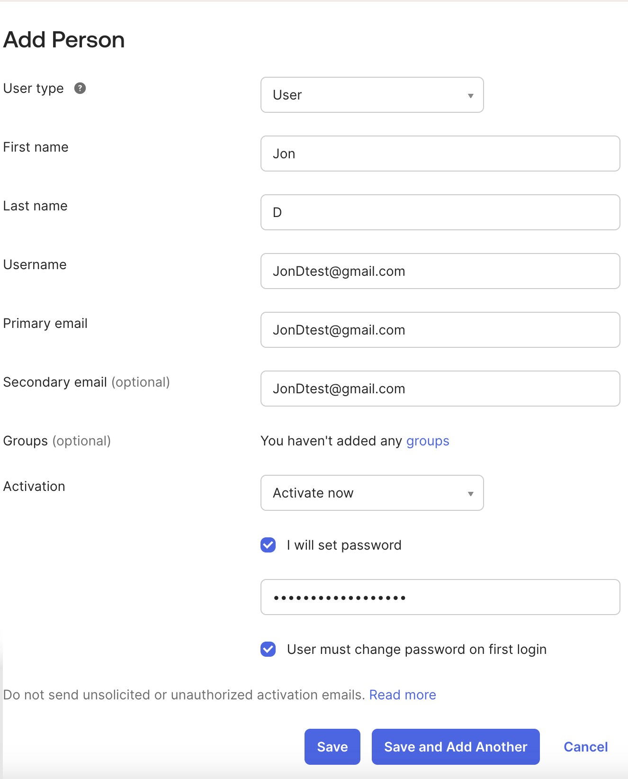
Task: Click the masked password input field
Action: (440, 597)
